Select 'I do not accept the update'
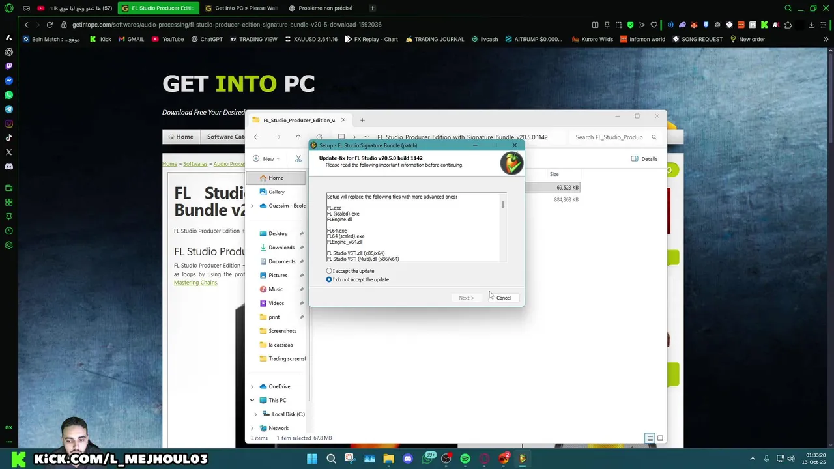This screenshot has height=469, width=834. click(358, 279)
